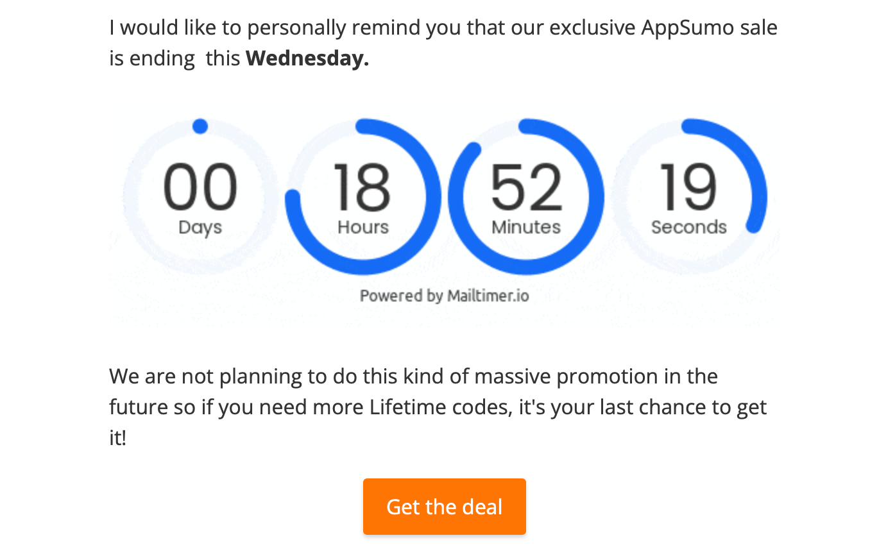Click the 00 days countdown number
The height and width of the screenshot is (556, 870).
tap(200, 187)
